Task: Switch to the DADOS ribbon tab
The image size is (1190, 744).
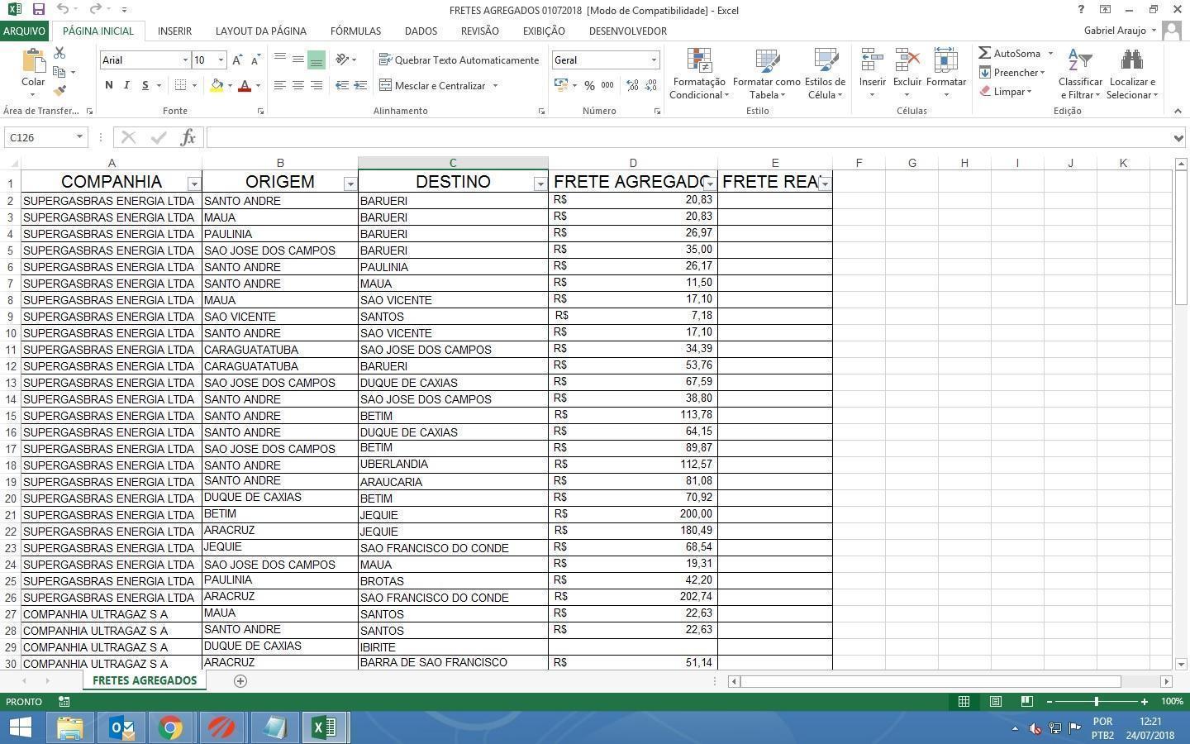Action: (x=421, y=31)
